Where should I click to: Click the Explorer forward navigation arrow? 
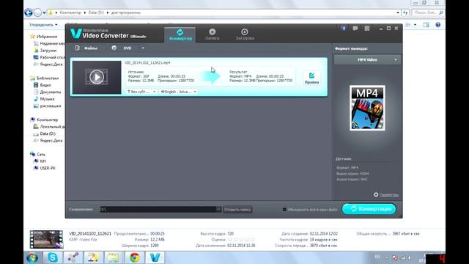point(37,12)
